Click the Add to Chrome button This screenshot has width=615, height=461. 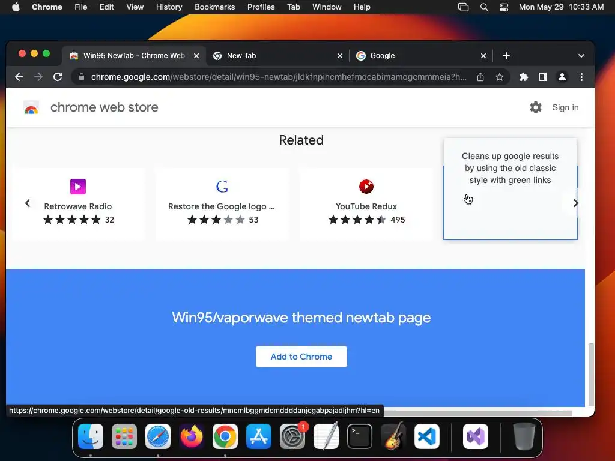(x=301, y=357)
